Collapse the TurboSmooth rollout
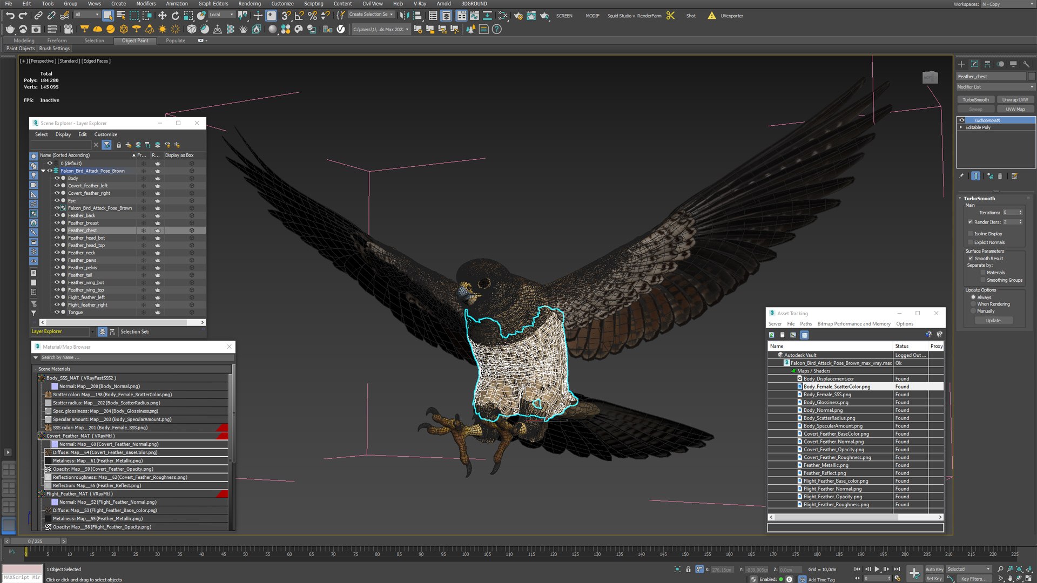 960,199
